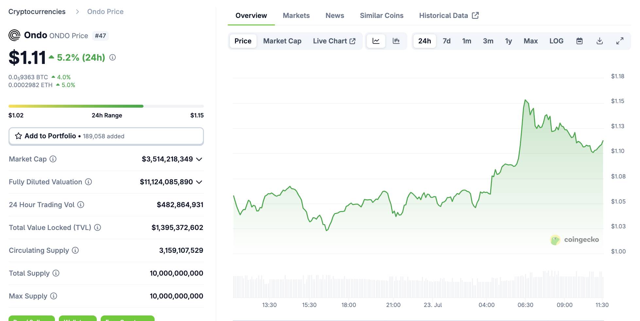Expand the chart to fullscreen
640x321 pixels.
[620, 41]
